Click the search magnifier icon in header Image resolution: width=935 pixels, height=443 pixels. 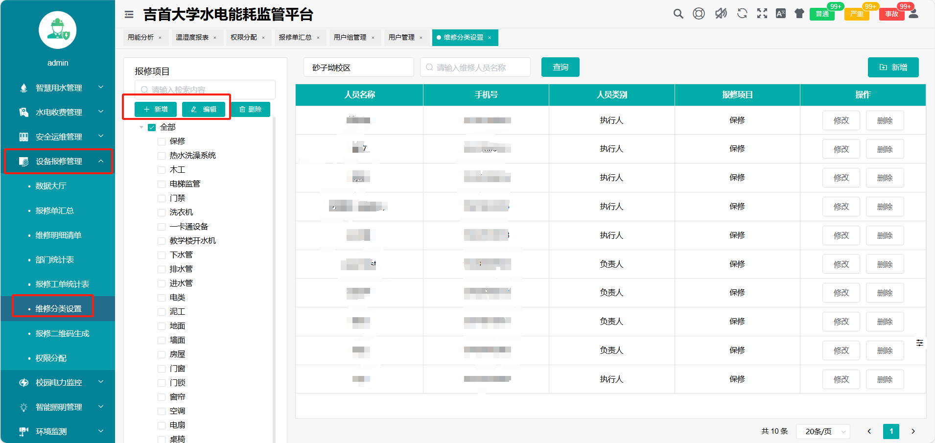pos(678,14)
